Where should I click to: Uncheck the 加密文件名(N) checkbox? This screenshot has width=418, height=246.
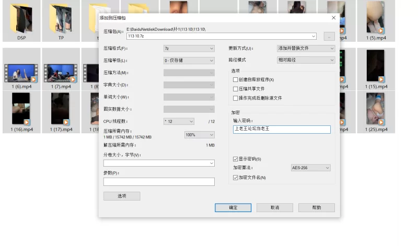click(x=236, y=178)
